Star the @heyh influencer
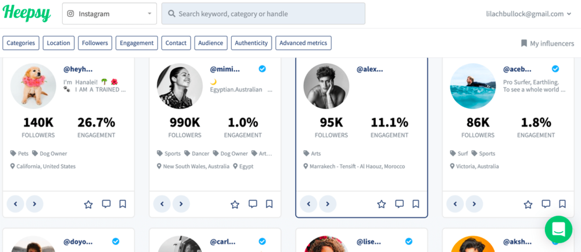Screen dimensions: 581x252 [88, 204]
